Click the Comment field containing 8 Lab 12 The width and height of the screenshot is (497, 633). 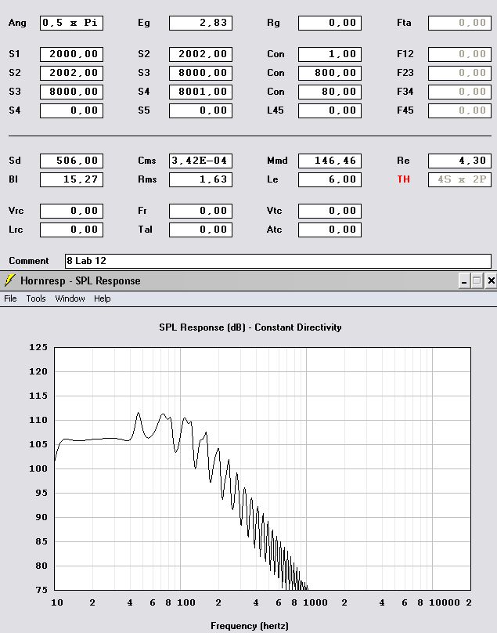[x=278, y=261]
